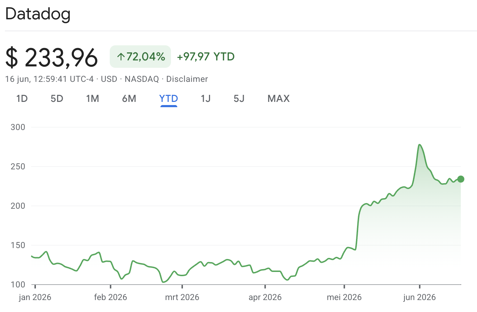Screen dimensions: 477x312
Task: Click the USD currency label
Action: pyautogui.click(x=109, y=79)
